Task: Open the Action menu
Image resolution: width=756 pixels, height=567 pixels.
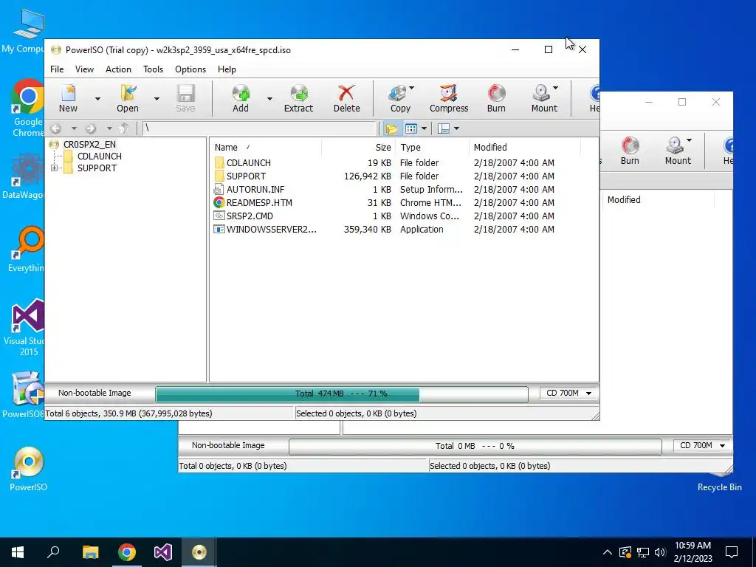Action: click(x=118, y=69)
